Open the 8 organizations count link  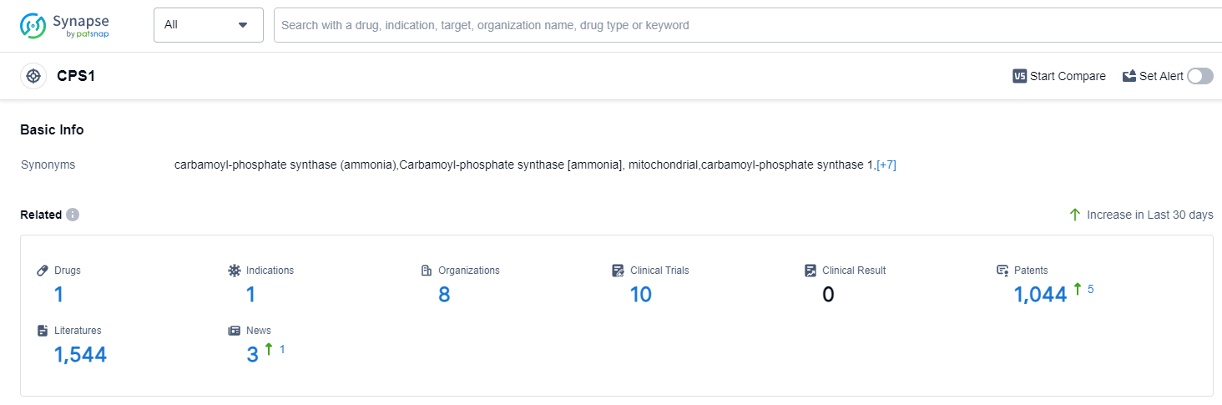(444, 295)
